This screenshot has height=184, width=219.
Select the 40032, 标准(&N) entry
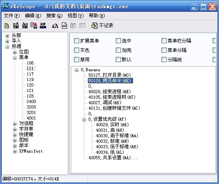112,141
